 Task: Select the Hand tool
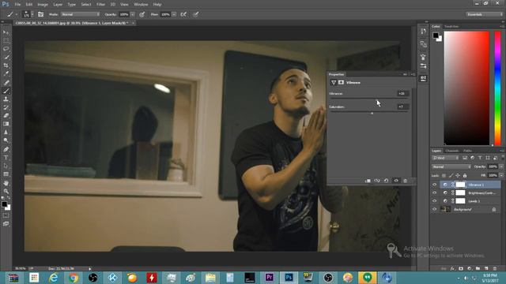coord(6,183)
